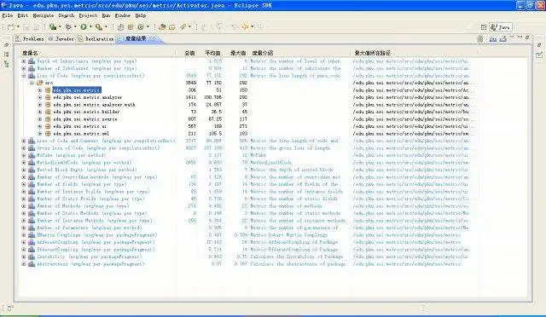This screenshot has height=317, width=546.
Task: Click the Open Task toolbar icon
Action: click(172, 26)
